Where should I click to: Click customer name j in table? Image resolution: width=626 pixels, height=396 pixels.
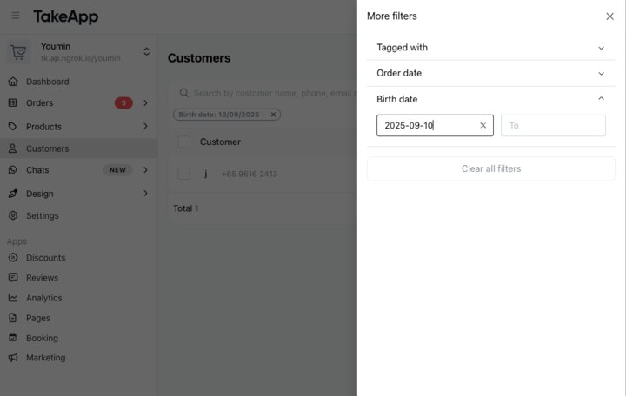(205, 174)
